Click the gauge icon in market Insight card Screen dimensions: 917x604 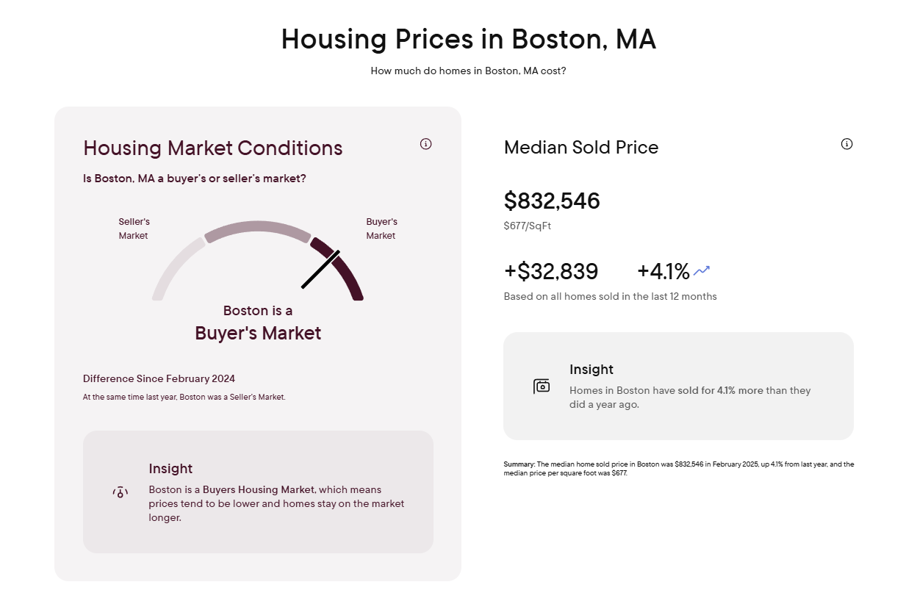(120, 492)
